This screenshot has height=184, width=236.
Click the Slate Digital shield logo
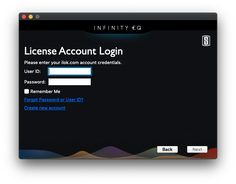pyautogui.click(x=206, y=41)
